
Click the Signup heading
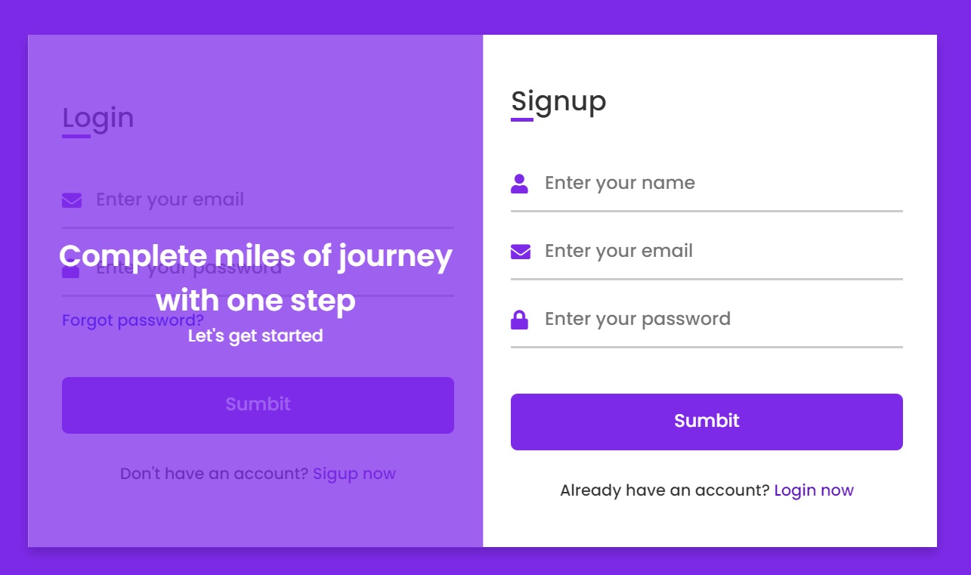click(x=558, y=100)
